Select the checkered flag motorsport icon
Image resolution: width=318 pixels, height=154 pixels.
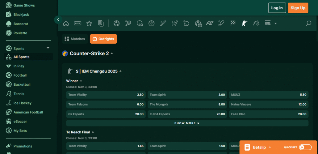[x=233, y=23]
